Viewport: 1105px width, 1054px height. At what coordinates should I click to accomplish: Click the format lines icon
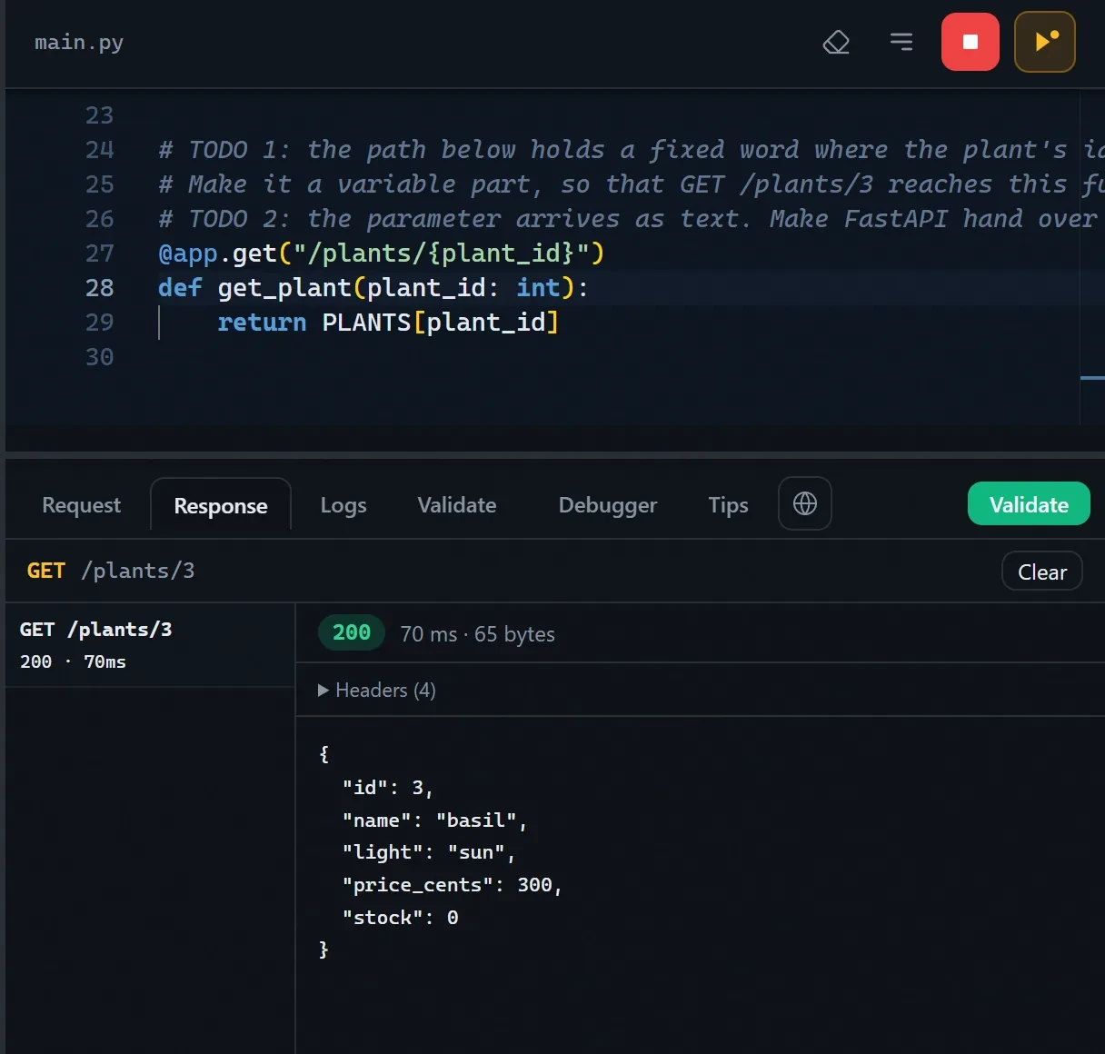pyautogui.click(x=901, y=42)
